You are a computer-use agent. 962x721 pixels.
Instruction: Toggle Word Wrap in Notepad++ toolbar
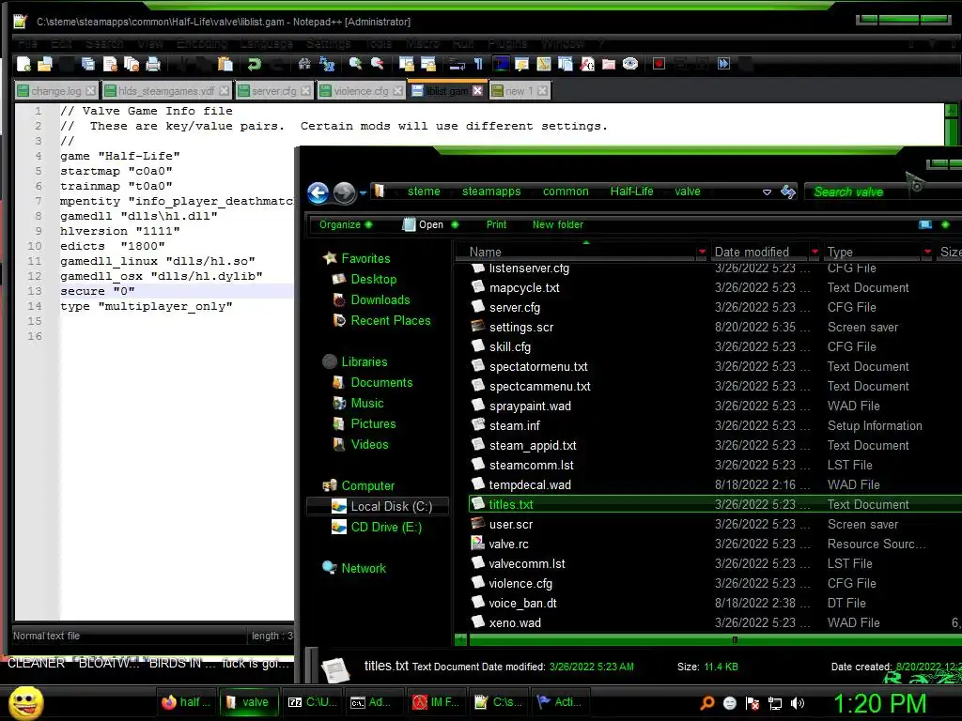coord(457,64)
